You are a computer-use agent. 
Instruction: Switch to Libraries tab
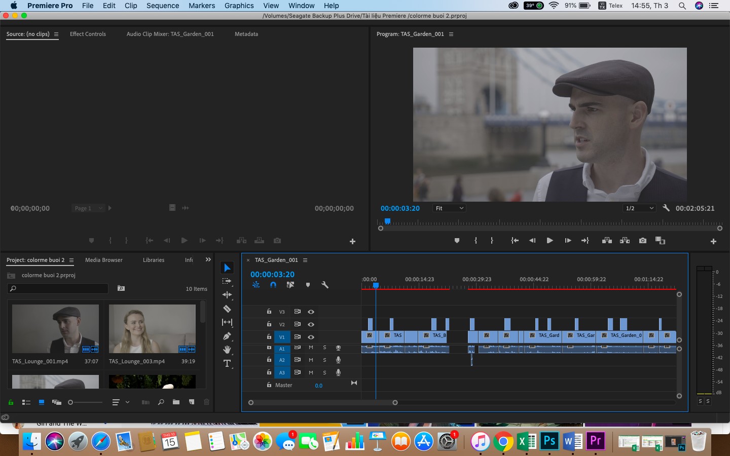click(x=154, y=260)
